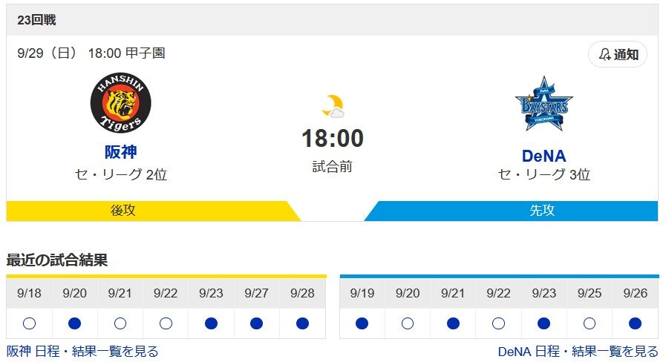Viewport: 666px width, 362px height.
Task: Click DeNA 9/19 loss circle result
Action: coord(362,323)
